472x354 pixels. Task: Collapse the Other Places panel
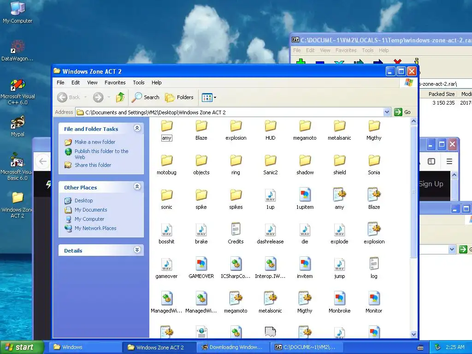[137, 187]
